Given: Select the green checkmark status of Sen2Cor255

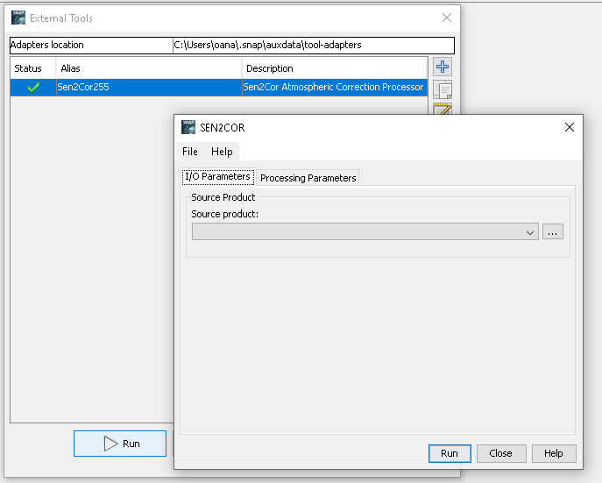Looking at the screenshot, I should click(x=33, y=88).
